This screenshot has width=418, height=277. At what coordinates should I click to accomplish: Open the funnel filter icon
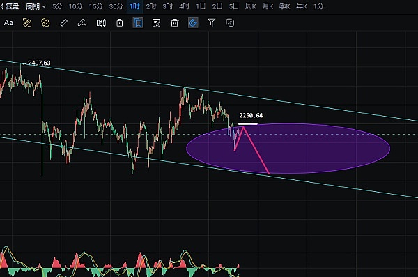(x=211, y=23)
